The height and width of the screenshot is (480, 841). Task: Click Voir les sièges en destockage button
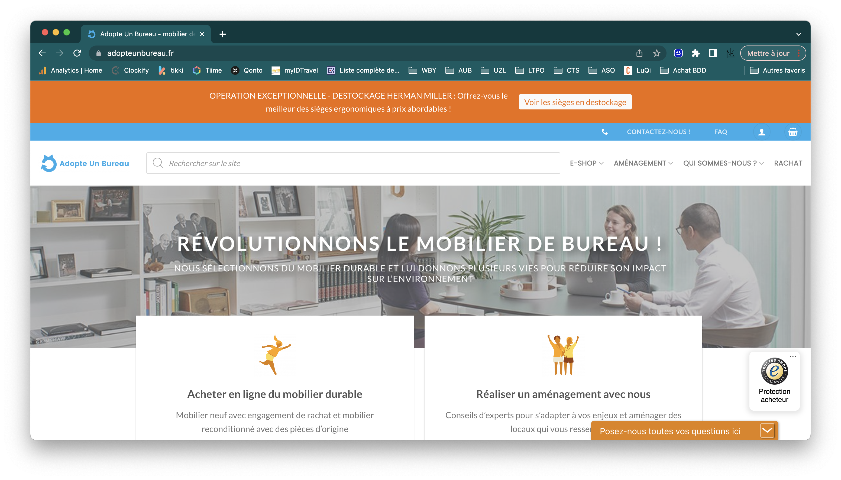tap(575, 102)
